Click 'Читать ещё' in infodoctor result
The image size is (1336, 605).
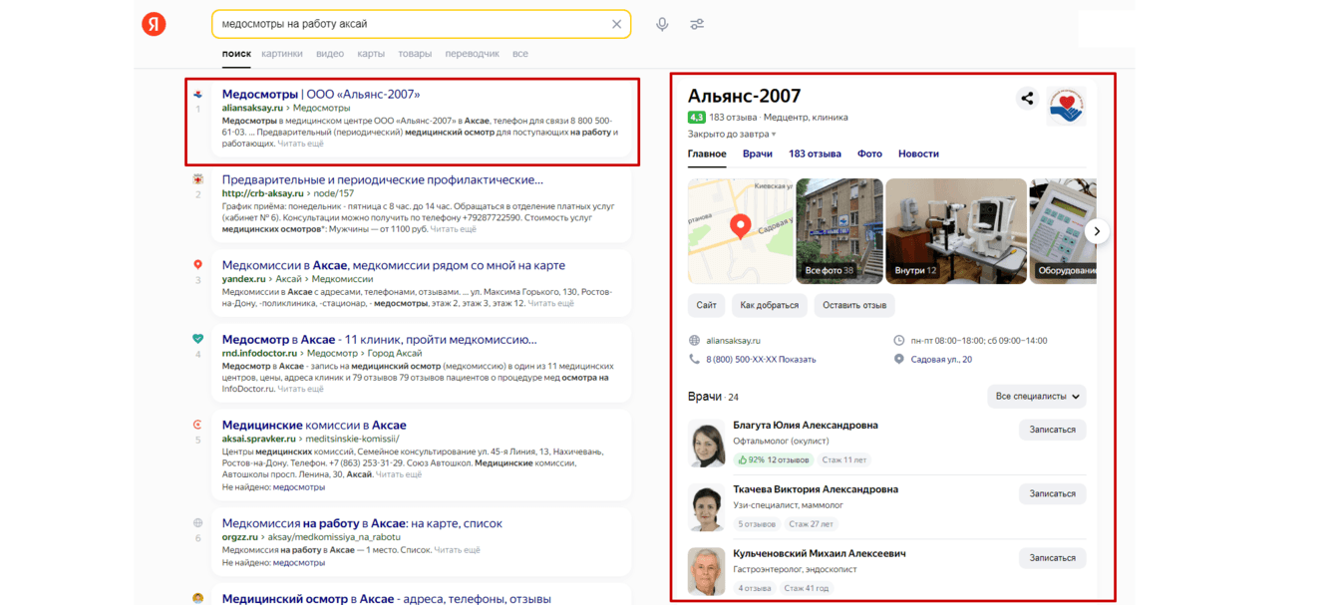(x=300, y=389)
